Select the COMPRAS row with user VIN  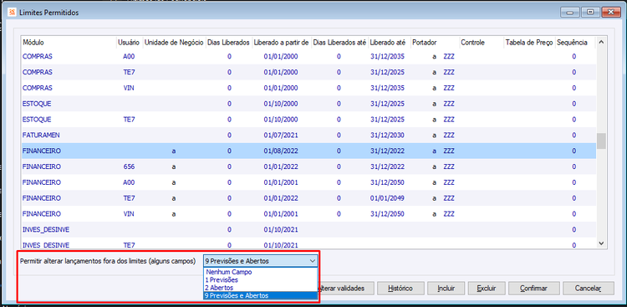[308, 88]
